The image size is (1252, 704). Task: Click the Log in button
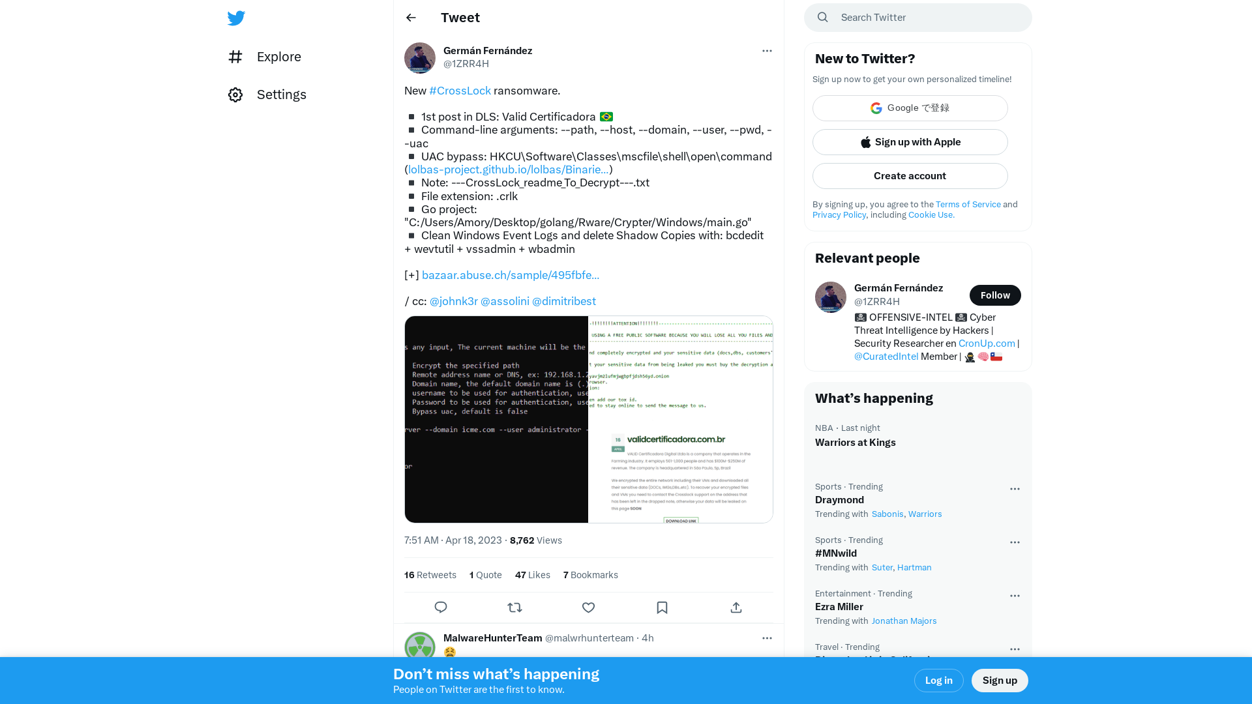coord(938,680)
